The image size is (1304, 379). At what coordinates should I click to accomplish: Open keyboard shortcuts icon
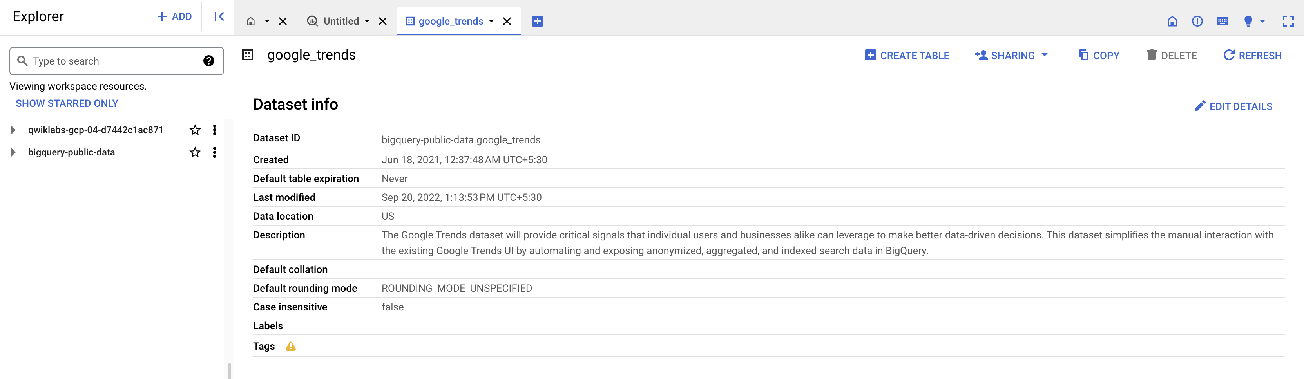click(1222, 21)
